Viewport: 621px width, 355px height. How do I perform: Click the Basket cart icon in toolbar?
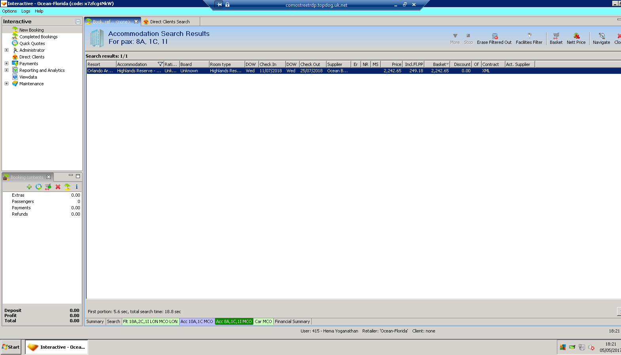click(x=556, y=36)
